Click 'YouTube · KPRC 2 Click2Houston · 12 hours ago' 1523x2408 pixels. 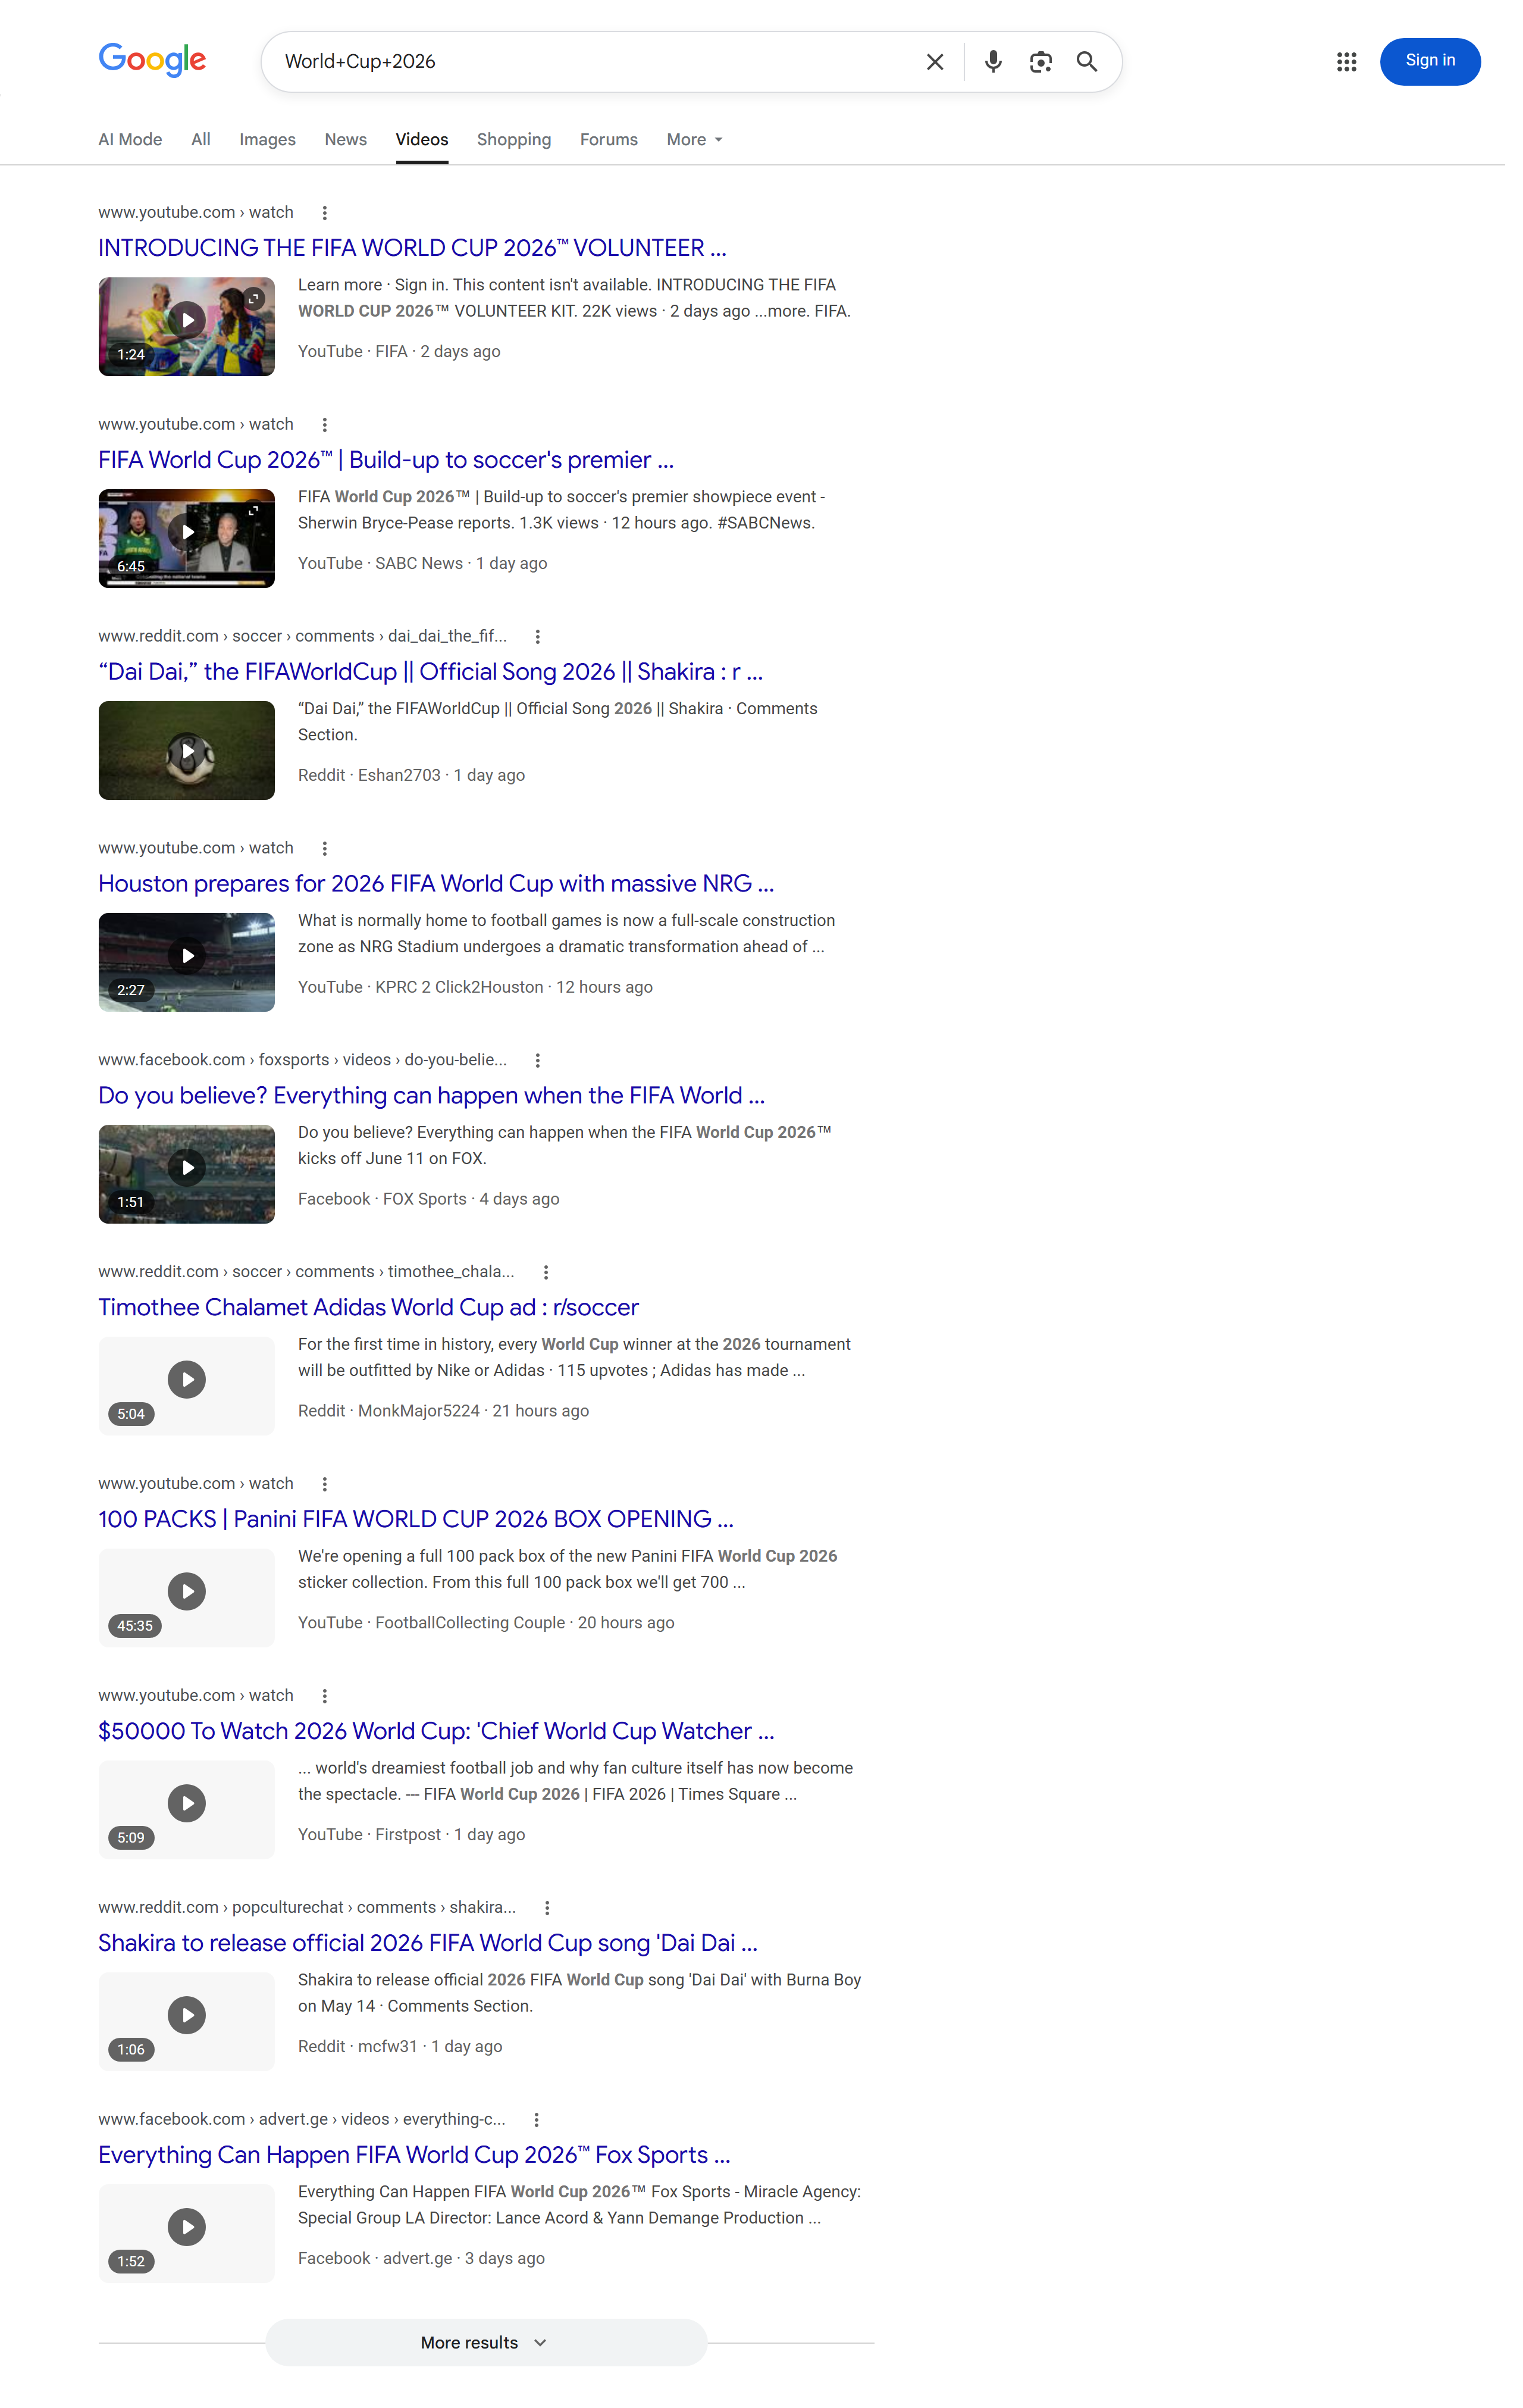pyautogui.click(x=475, y=988)
